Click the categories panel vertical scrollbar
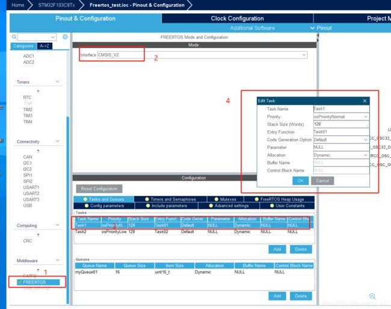Screen dimensions: 391x309 tap(67, 210)
